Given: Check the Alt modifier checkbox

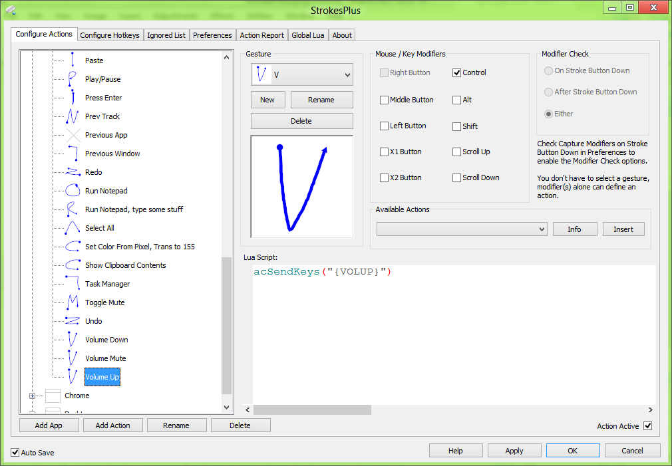Looking at the screenshot, I should (456, 100).
